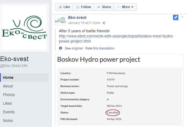Screen dimensions: 187x127
Task: Open the Photos section
Action: point(9,95)
